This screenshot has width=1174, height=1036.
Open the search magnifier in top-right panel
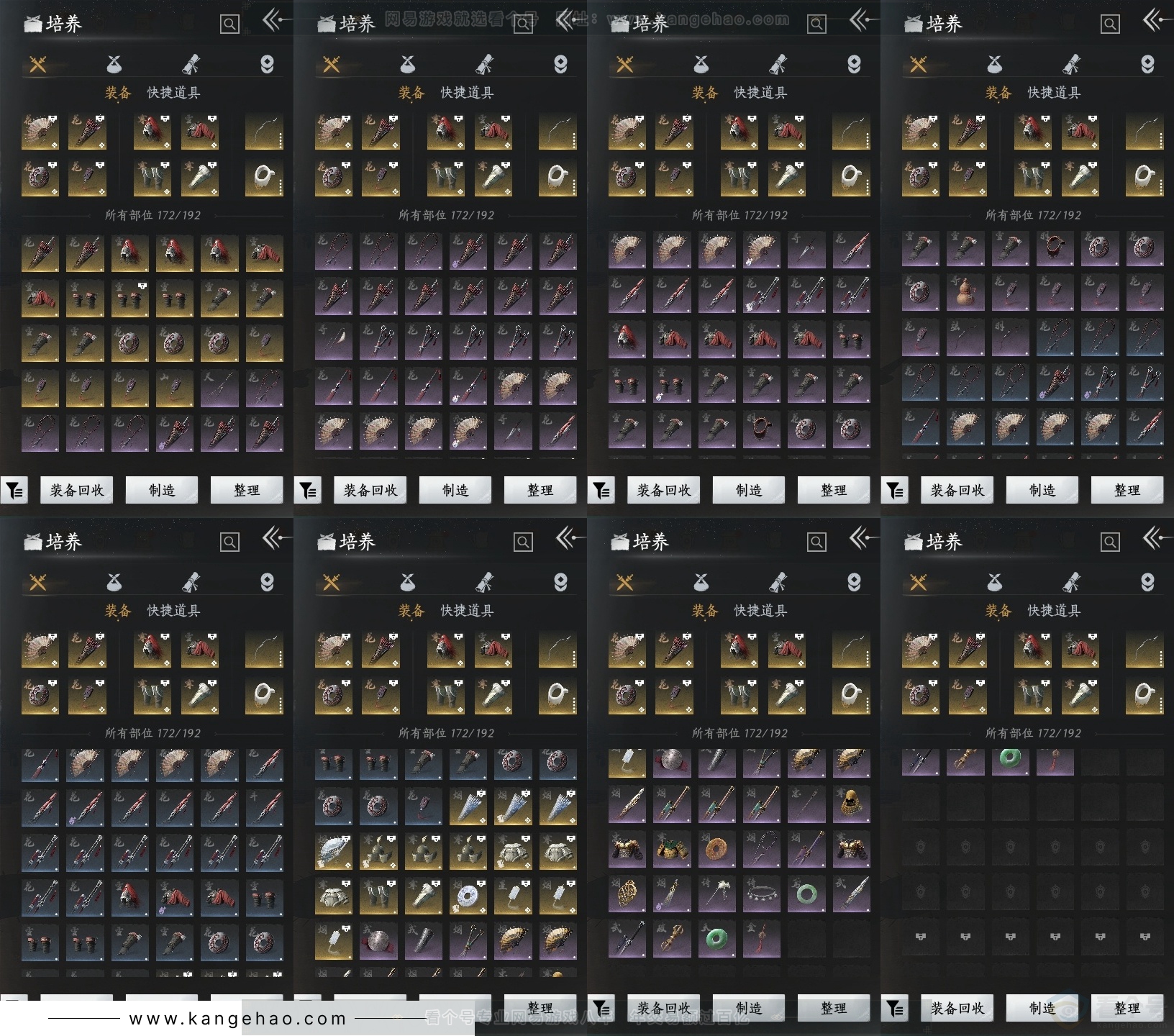1110,24
